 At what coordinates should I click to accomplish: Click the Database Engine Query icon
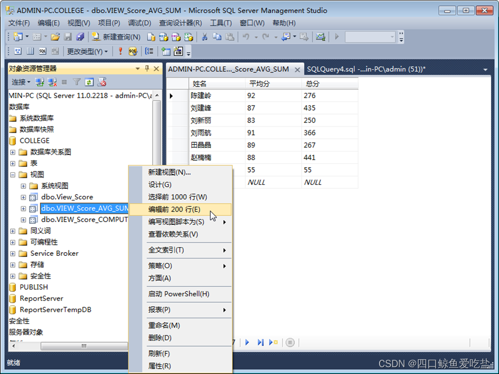[x=151, y=37]
